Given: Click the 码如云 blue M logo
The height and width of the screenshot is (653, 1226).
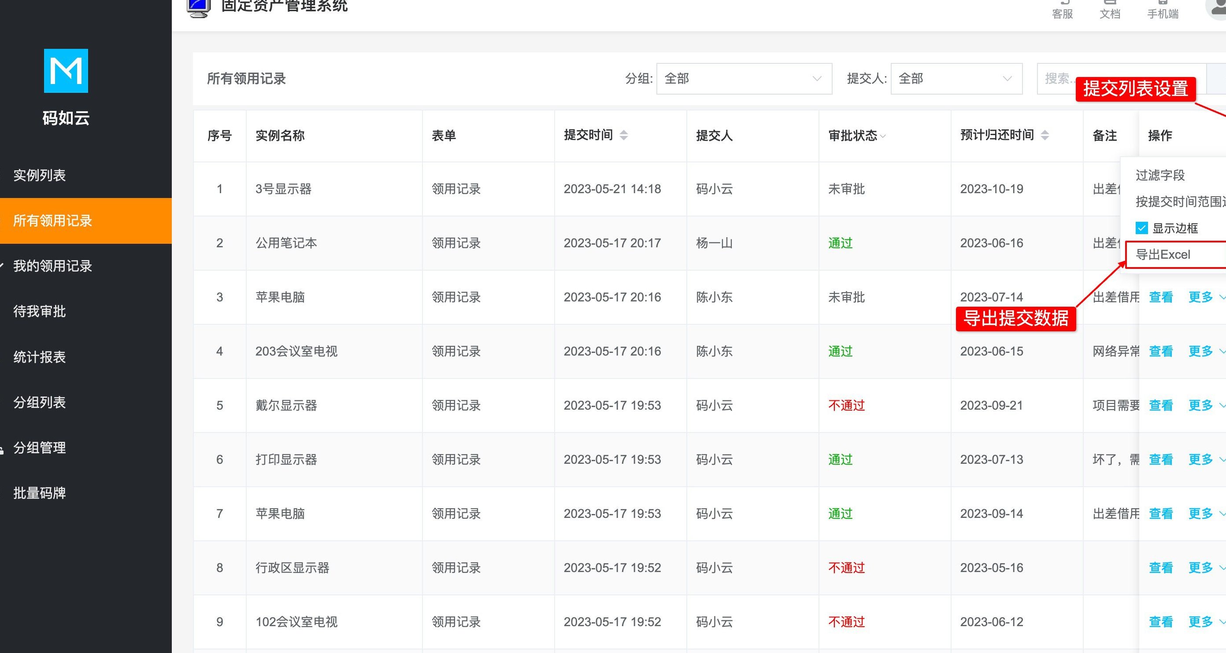Looking at the screenshot, I should [x=66, y=71].
